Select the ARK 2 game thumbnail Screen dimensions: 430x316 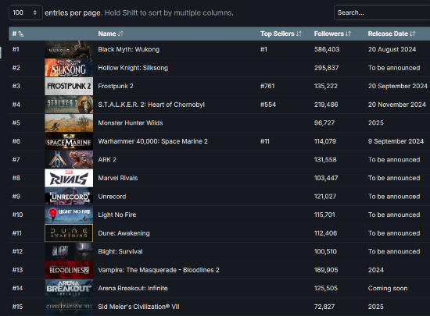[69, 159]
